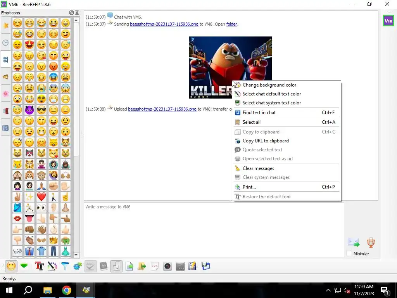This screenshot has height=298, width=397.
Task: Open Google Chrome from taskbar
Action: (x=66, y=290)
